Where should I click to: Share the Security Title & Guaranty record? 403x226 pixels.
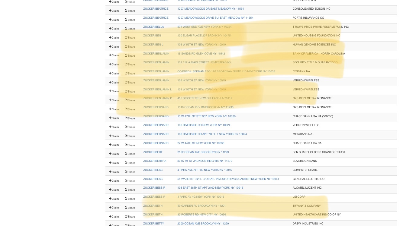coord(130,64)
